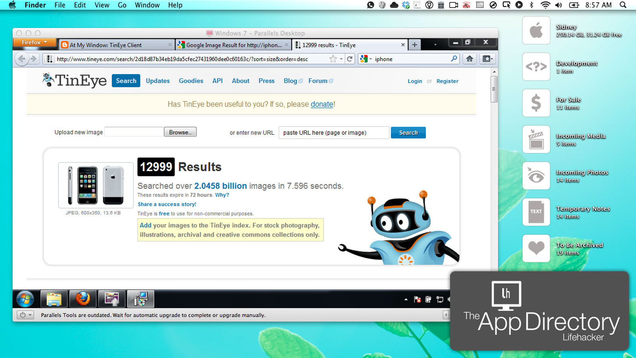Open the Sidney drive on desktop
The image size is (636, 358).
(x=536, y=30)
